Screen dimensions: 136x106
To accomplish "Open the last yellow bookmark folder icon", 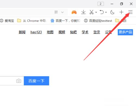I will [117, 20].
